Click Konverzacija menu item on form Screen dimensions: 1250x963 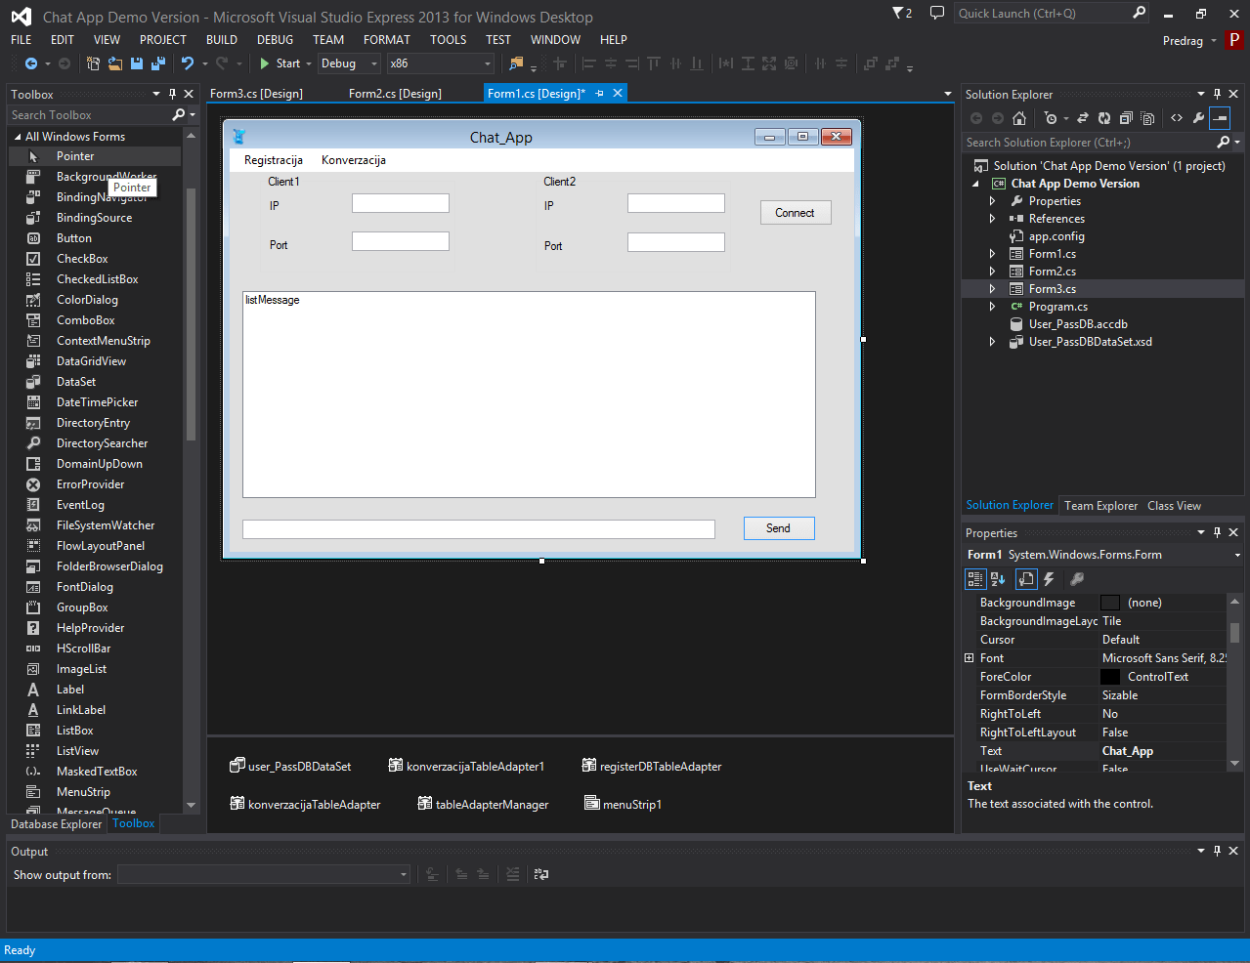click(x=354, y=160)
